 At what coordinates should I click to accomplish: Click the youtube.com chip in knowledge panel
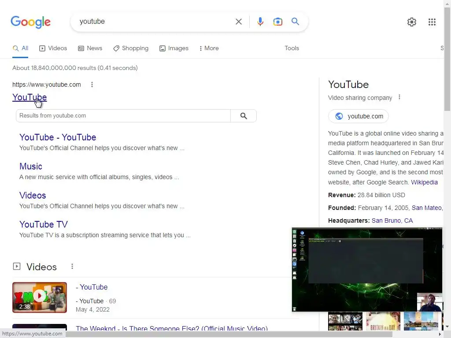point(358,116)
